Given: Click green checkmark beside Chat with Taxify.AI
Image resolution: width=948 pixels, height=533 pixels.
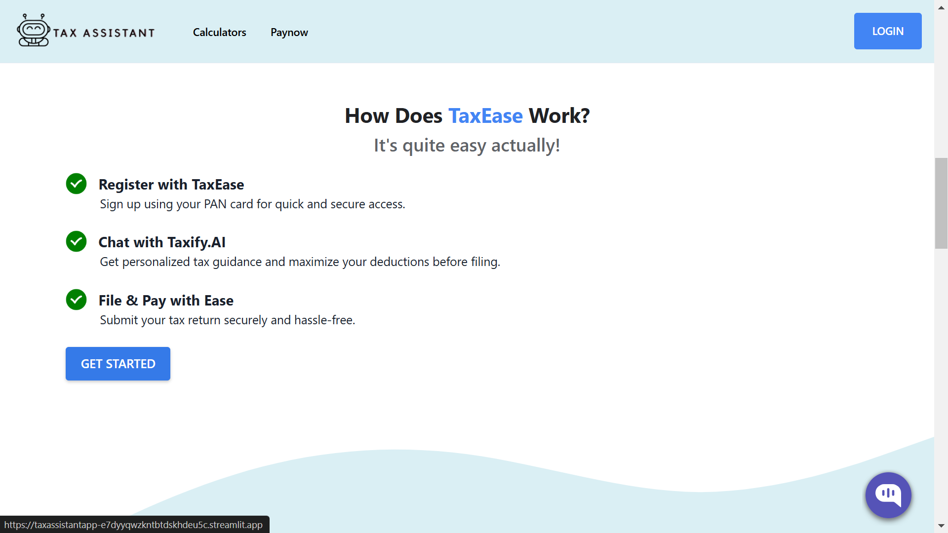Looking at the screenshot, I should tap(76, 241).
